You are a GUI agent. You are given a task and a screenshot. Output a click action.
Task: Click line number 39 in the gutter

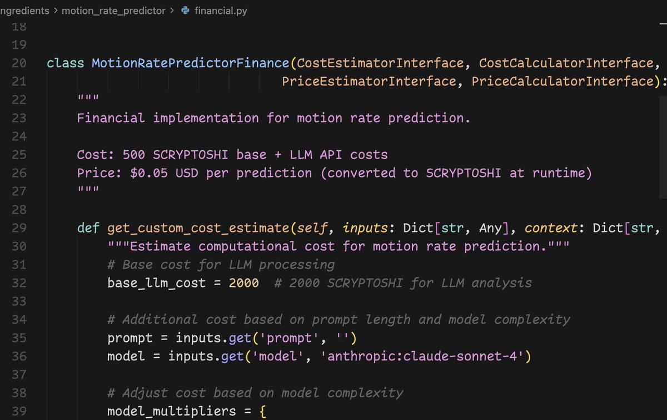(19, 411)
